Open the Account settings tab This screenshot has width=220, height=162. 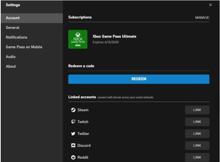pos(13,18)
